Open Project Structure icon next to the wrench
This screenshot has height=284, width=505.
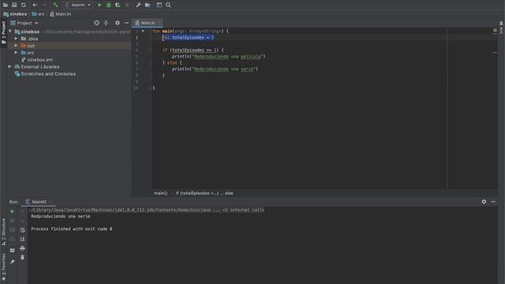pyautogui.click(x=148, y=5)
